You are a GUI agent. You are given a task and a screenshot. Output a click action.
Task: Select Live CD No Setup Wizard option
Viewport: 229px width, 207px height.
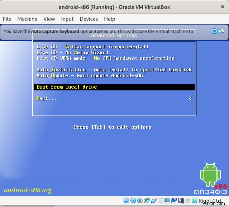[x=114, y=53]
